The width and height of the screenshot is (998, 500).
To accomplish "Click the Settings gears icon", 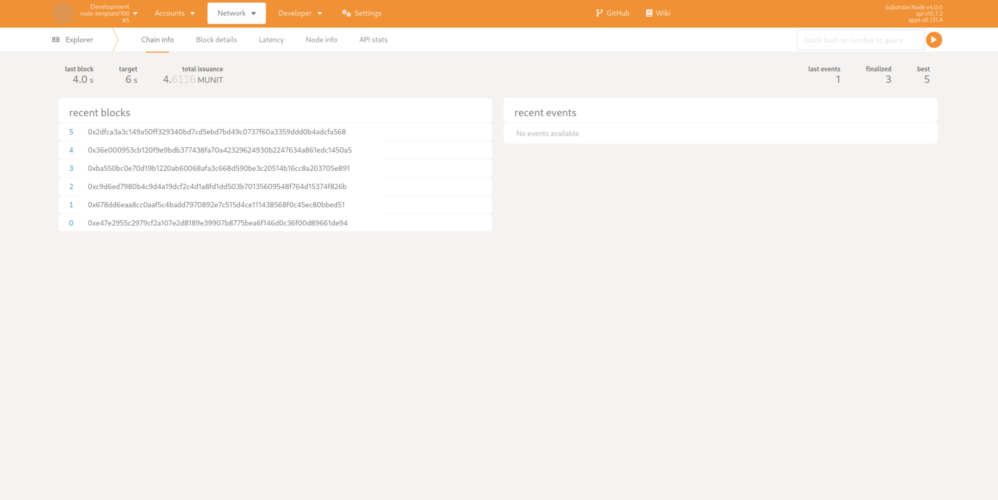I will 346,13.
